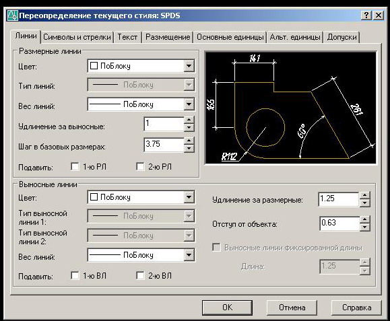Decrease Шаг в базовых размерах value
This screenshot has height=321, width=390.
pyautogui.click(x=189, y=149)
